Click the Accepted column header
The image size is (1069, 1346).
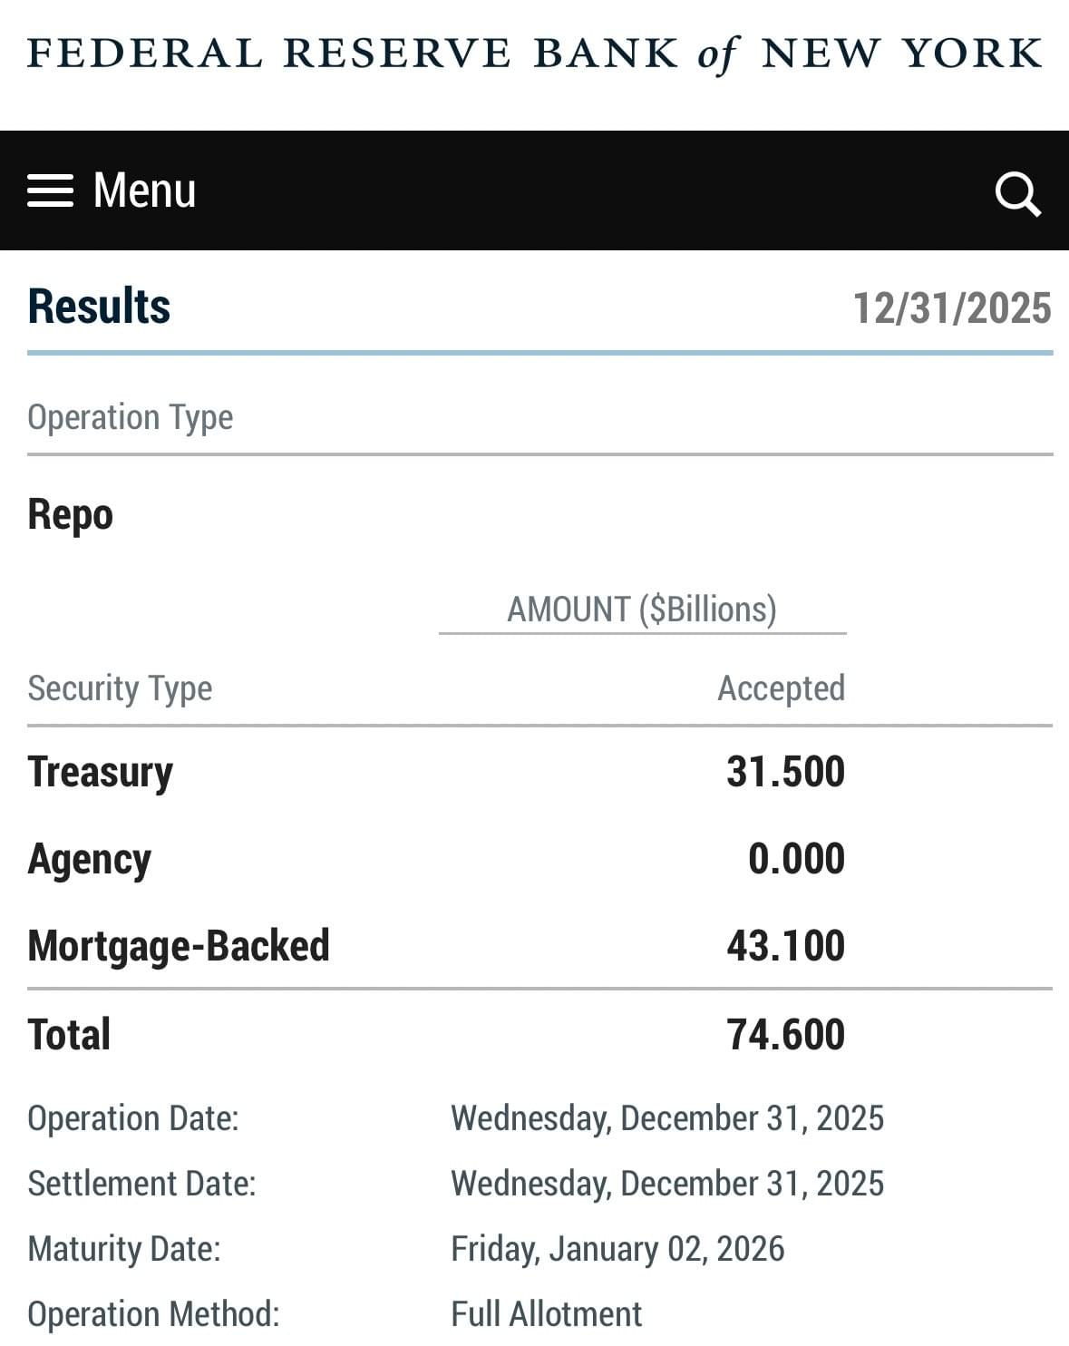[x=781, y=688]
